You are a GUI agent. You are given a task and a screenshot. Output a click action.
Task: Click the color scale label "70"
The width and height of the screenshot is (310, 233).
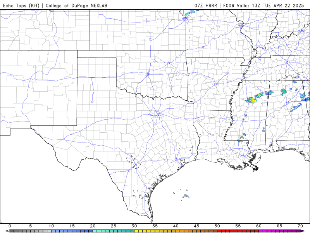pos(300,226)
